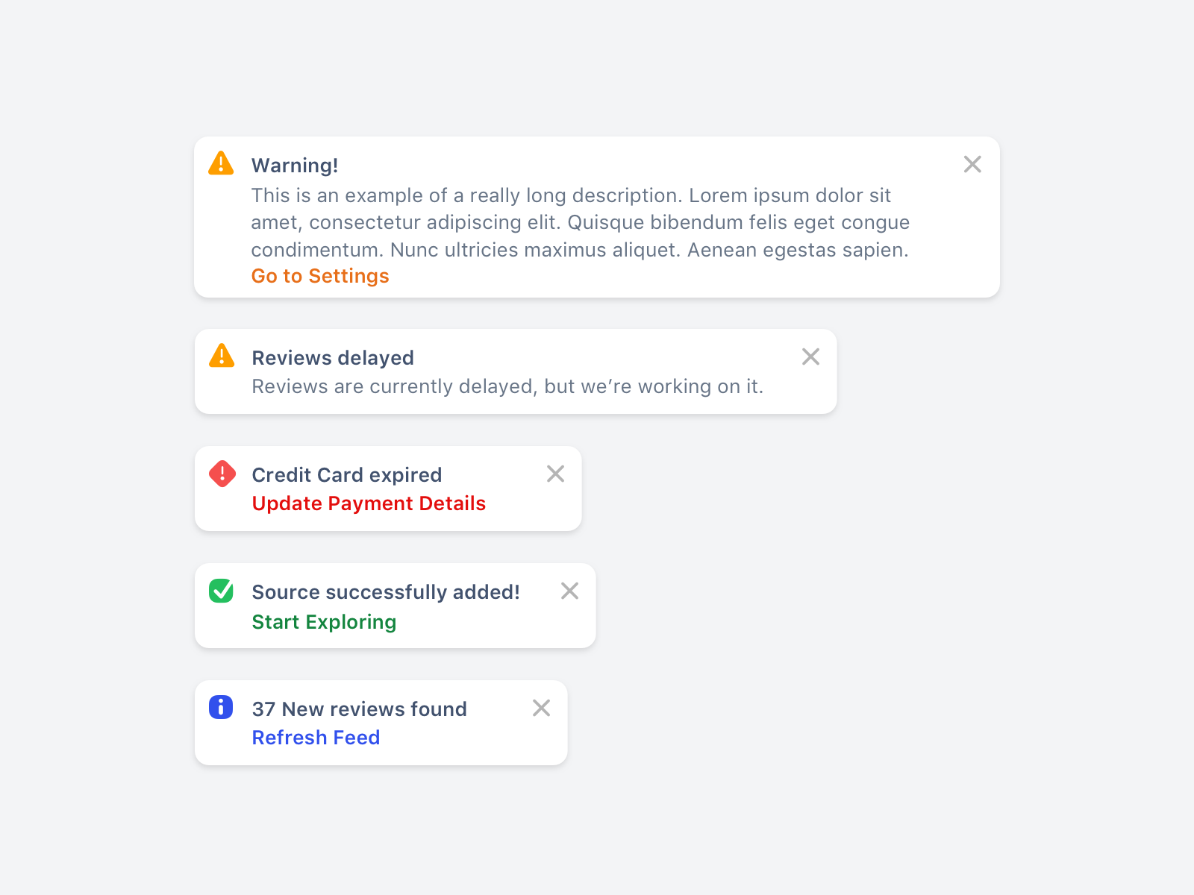Screen dimensions: 1194x895
Task: Open Go to Settings link
Action: click(319, 276)
